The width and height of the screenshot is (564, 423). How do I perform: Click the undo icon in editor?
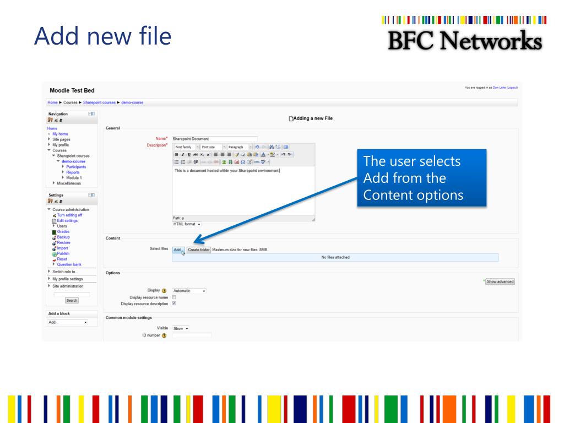point(257,147)
